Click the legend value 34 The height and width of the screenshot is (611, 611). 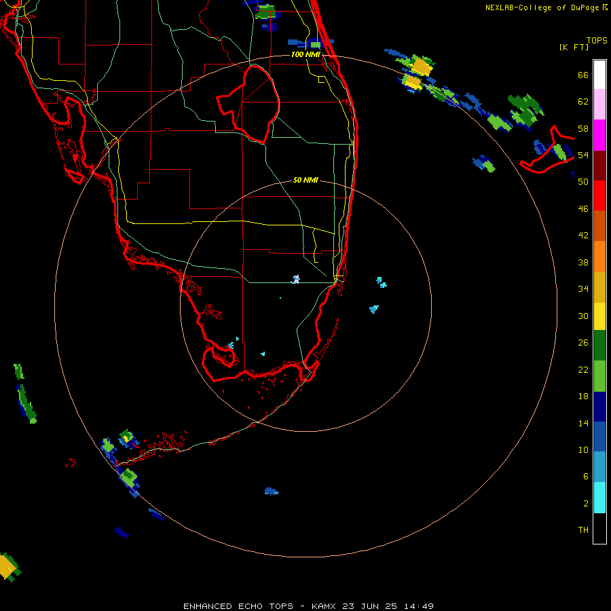pos(583,289)
